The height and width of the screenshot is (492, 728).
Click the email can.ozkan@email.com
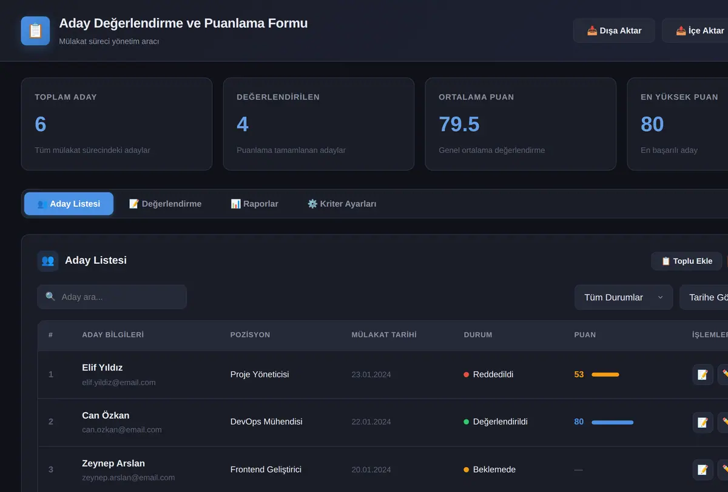pos(122,430)
